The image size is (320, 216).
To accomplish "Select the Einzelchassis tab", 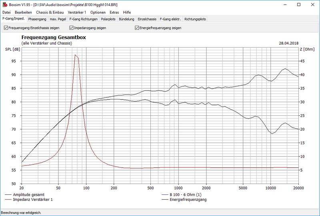I will click(x=147, y=19).
